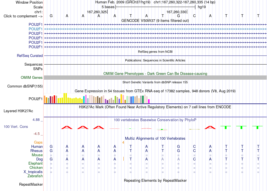267x191 pixels.
Task: Click the orange 4 in Gaps row
Action: [123, 142]
